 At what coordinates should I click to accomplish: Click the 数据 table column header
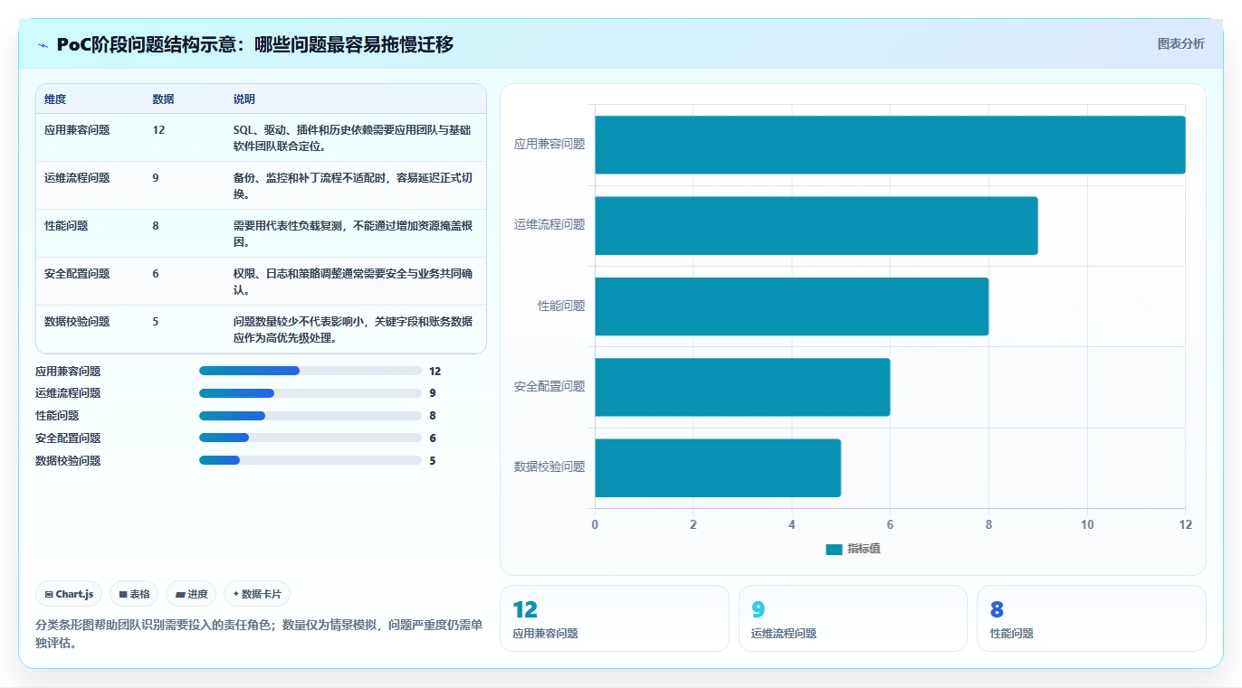[163, 99]
